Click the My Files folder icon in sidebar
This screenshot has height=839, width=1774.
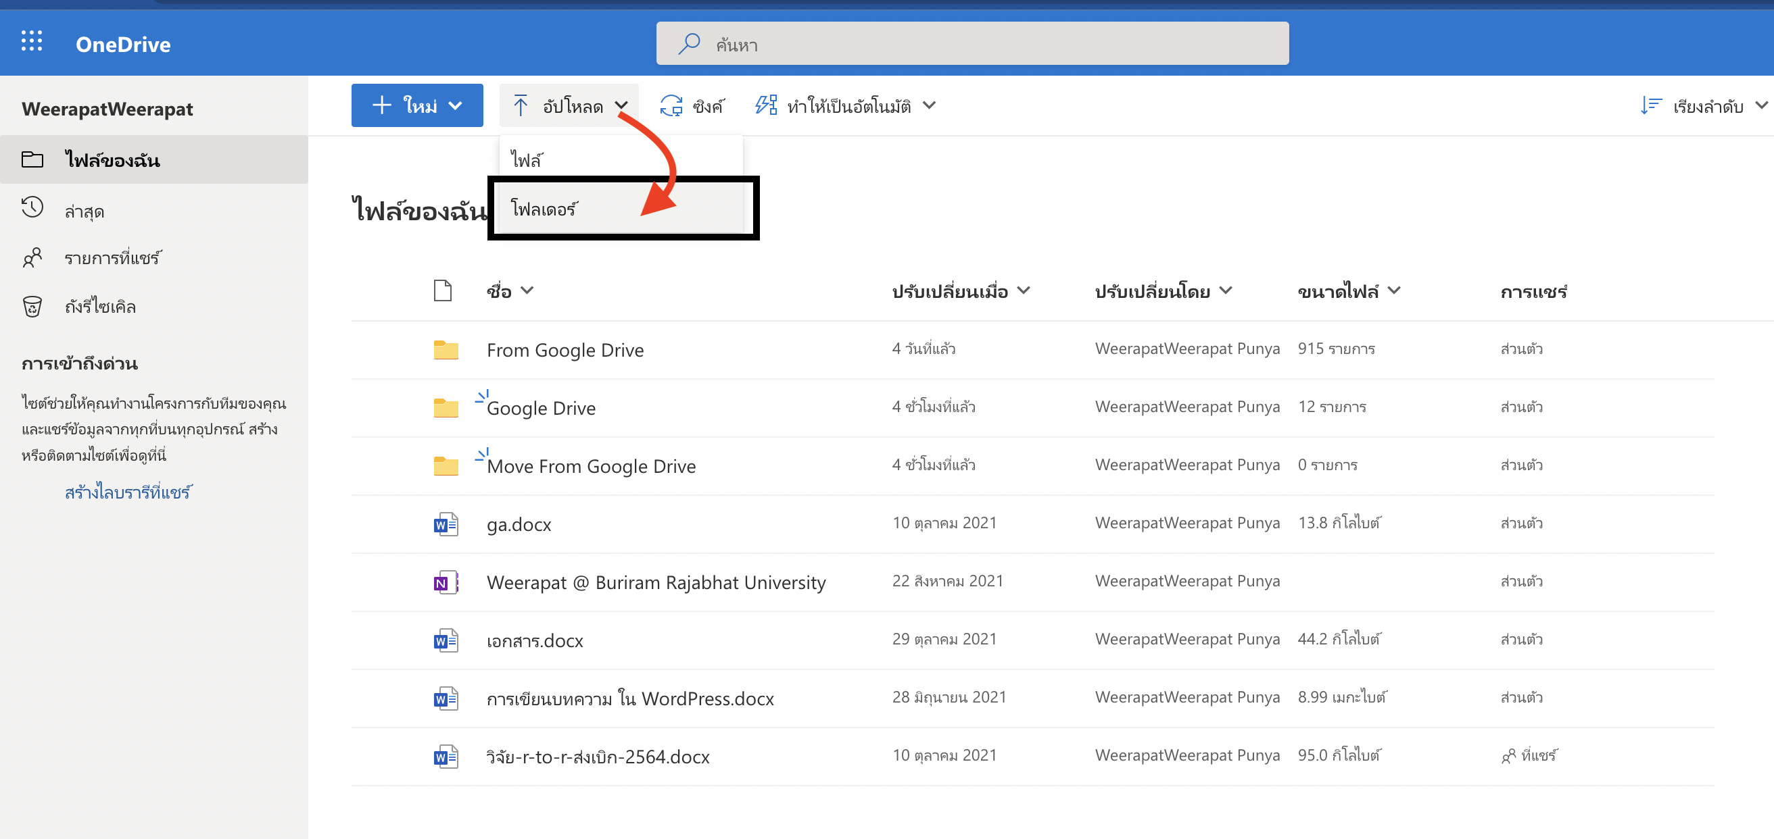[32, 159]
